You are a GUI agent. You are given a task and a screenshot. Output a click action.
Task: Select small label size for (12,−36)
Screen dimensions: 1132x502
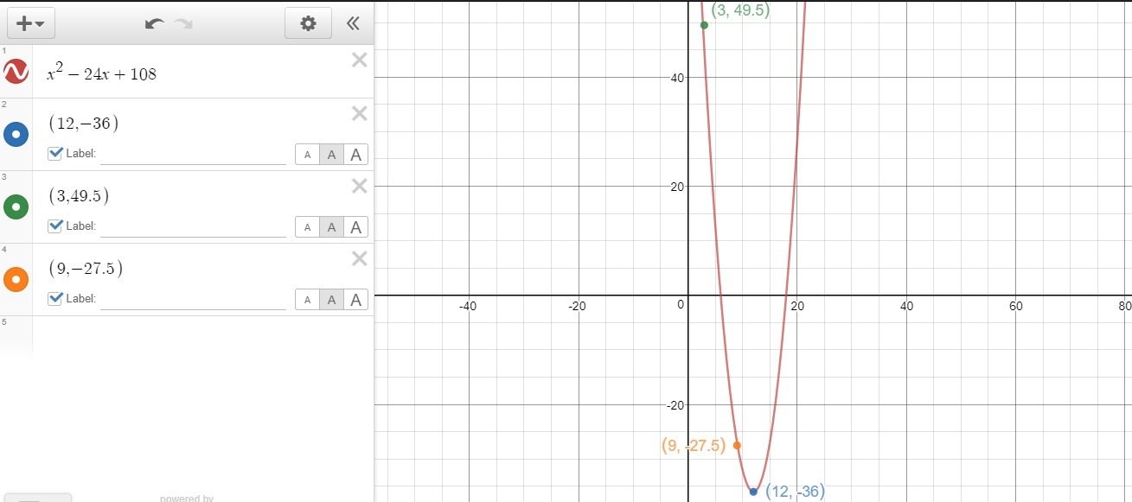[307, 155]
